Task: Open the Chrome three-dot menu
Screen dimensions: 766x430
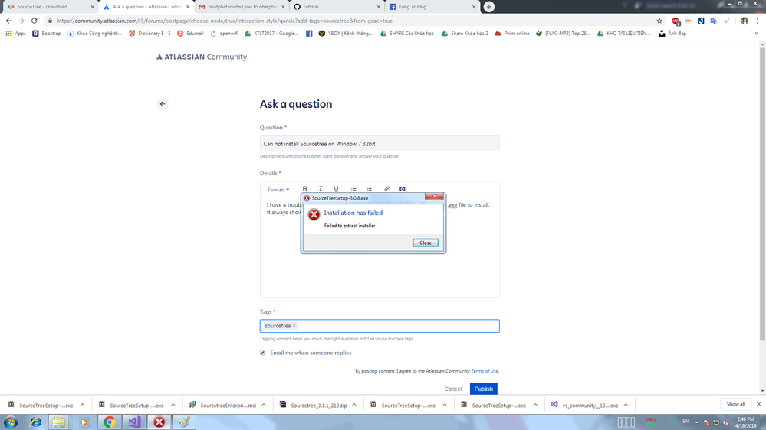Action: (x=758, y=21)
